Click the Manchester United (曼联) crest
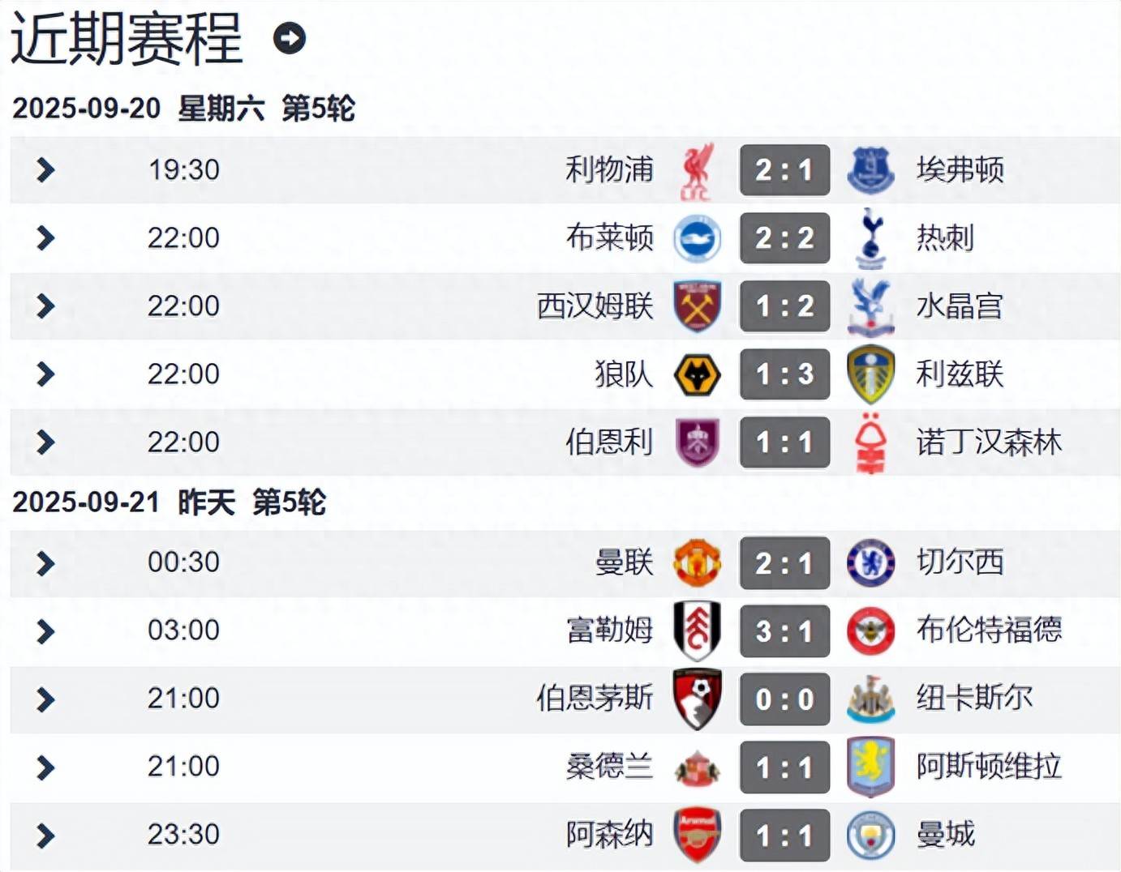The width and height of the screenshot is (1121, 872). coord(697,562)
